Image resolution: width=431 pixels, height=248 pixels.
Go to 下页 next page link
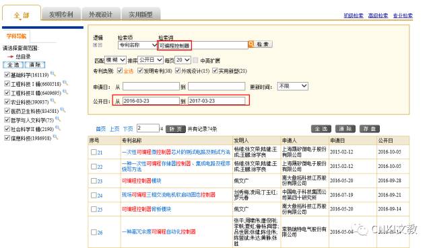(128, 128)
